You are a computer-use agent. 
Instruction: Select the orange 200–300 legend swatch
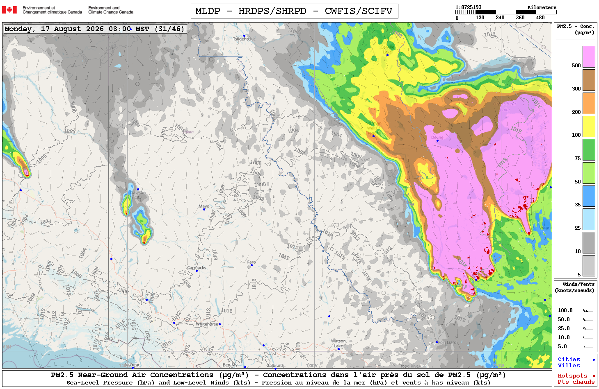pos(589,103)
